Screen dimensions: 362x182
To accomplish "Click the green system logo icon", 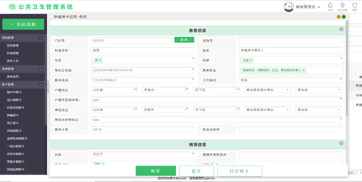I will pos(12,7).
